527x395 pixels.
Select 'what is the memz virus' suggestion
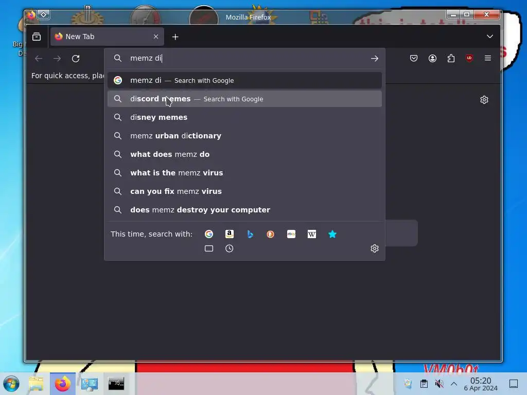[244, 173]
